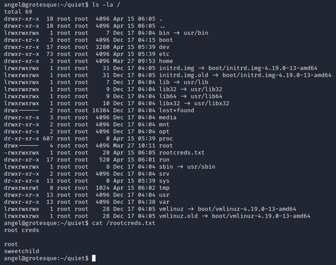The width and height of the screenshot is (336, 265).
Task: Click the libx32 symlink name
Action: coord(169,103)
